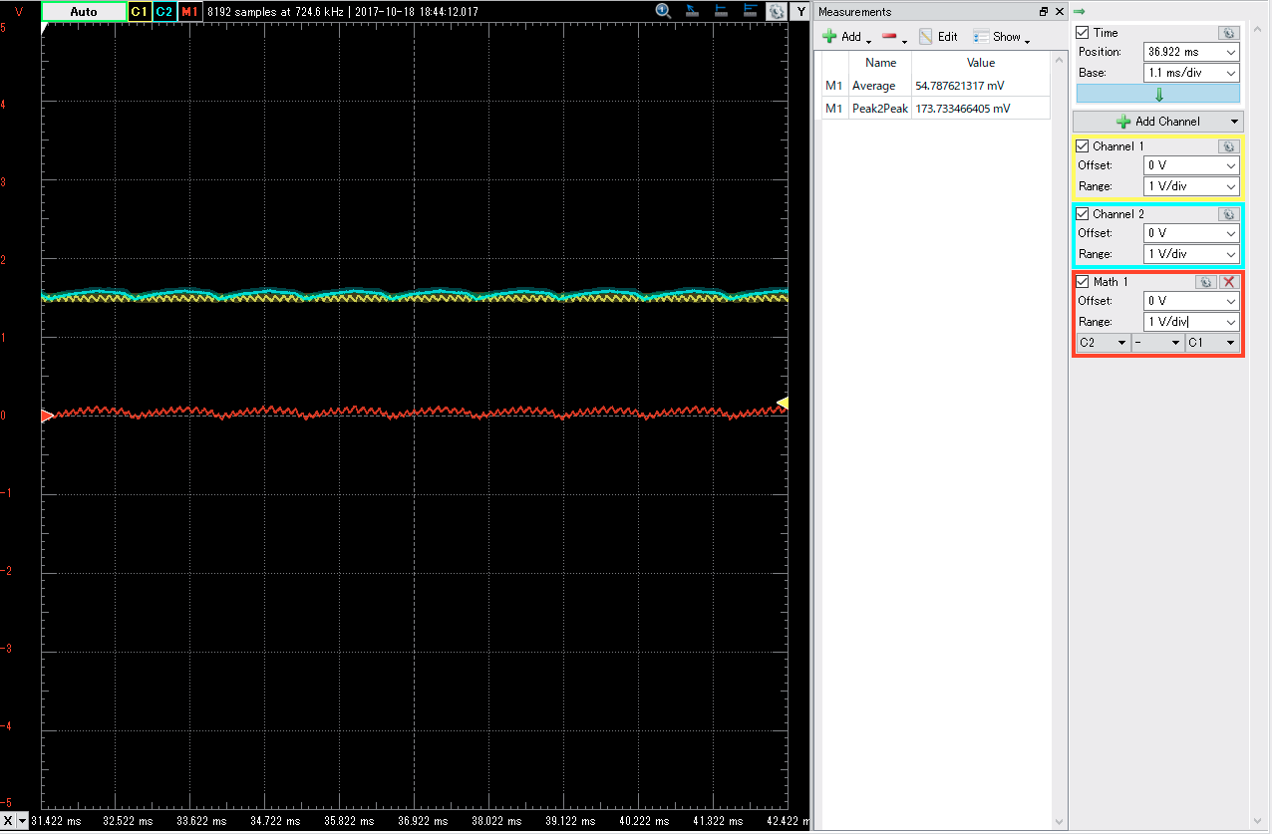
Task: Open Math 1 settings gear icon
Action: (1205, 282)
